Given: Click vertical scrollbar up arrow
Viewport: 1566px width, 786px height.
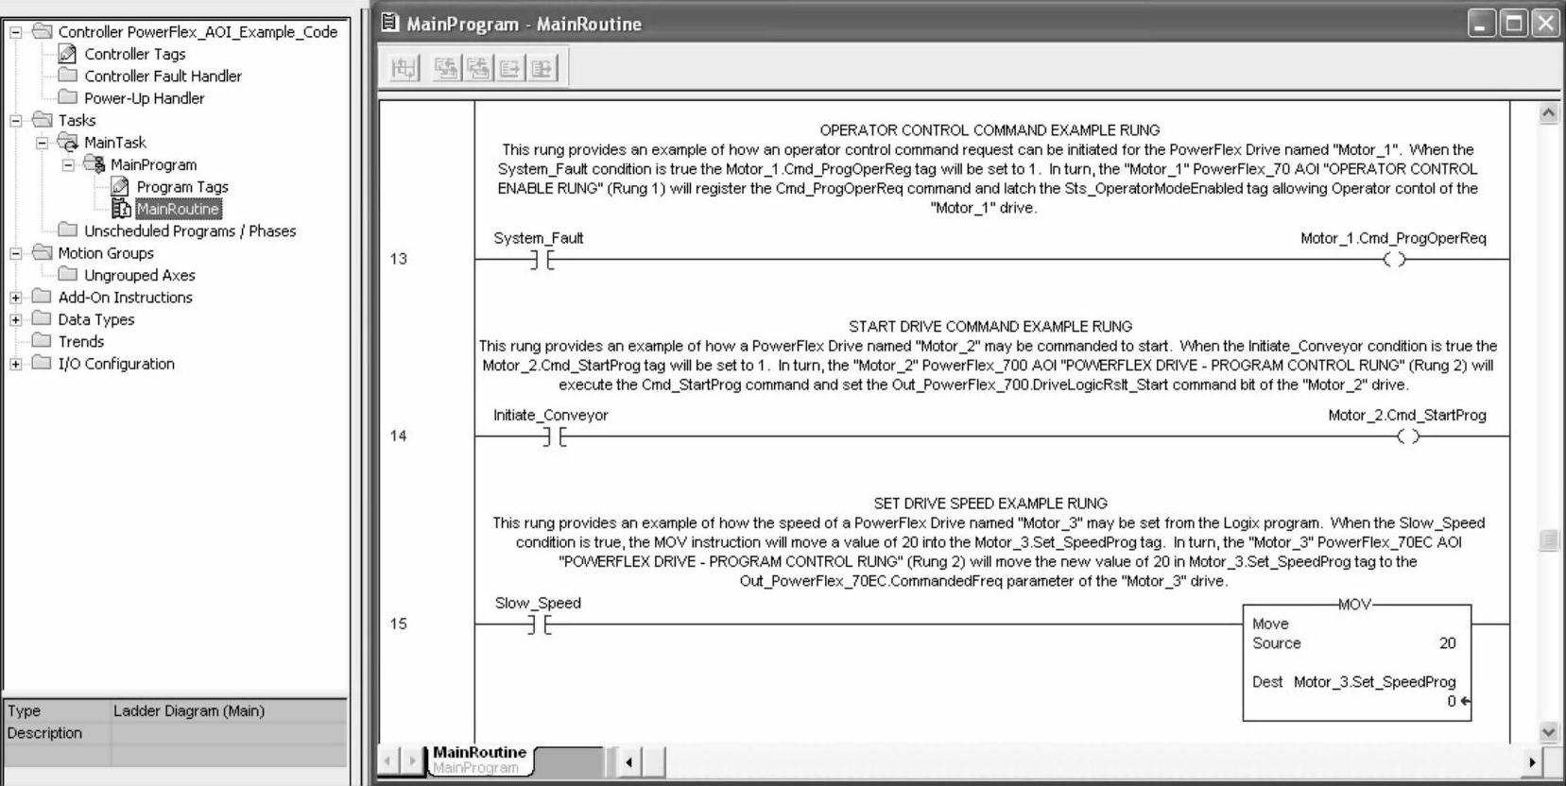Looking at the screenshot, I should point(1549,113).
